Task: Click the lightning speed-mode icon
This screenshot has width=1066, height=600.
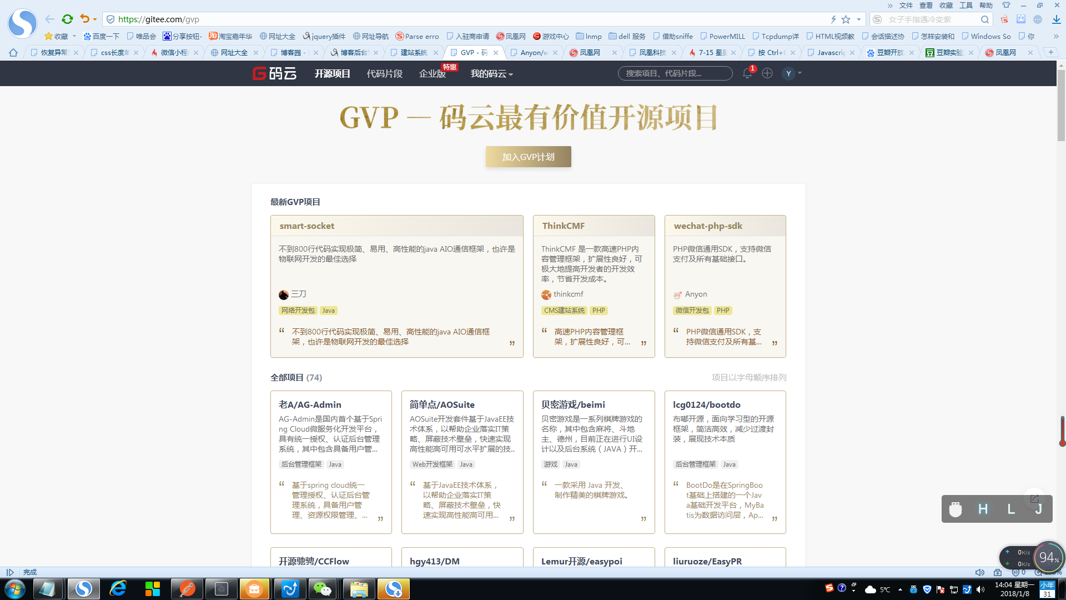Action: [833, 19]
